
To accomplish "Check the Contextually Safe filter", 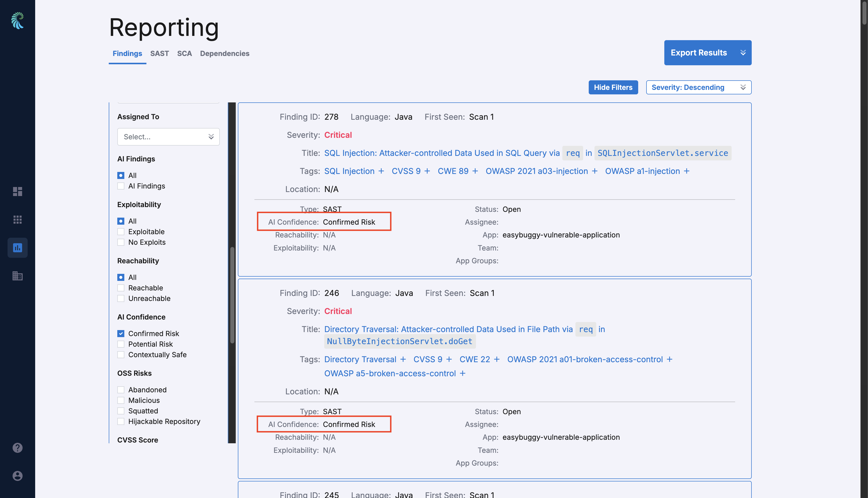I will [121, 355].
